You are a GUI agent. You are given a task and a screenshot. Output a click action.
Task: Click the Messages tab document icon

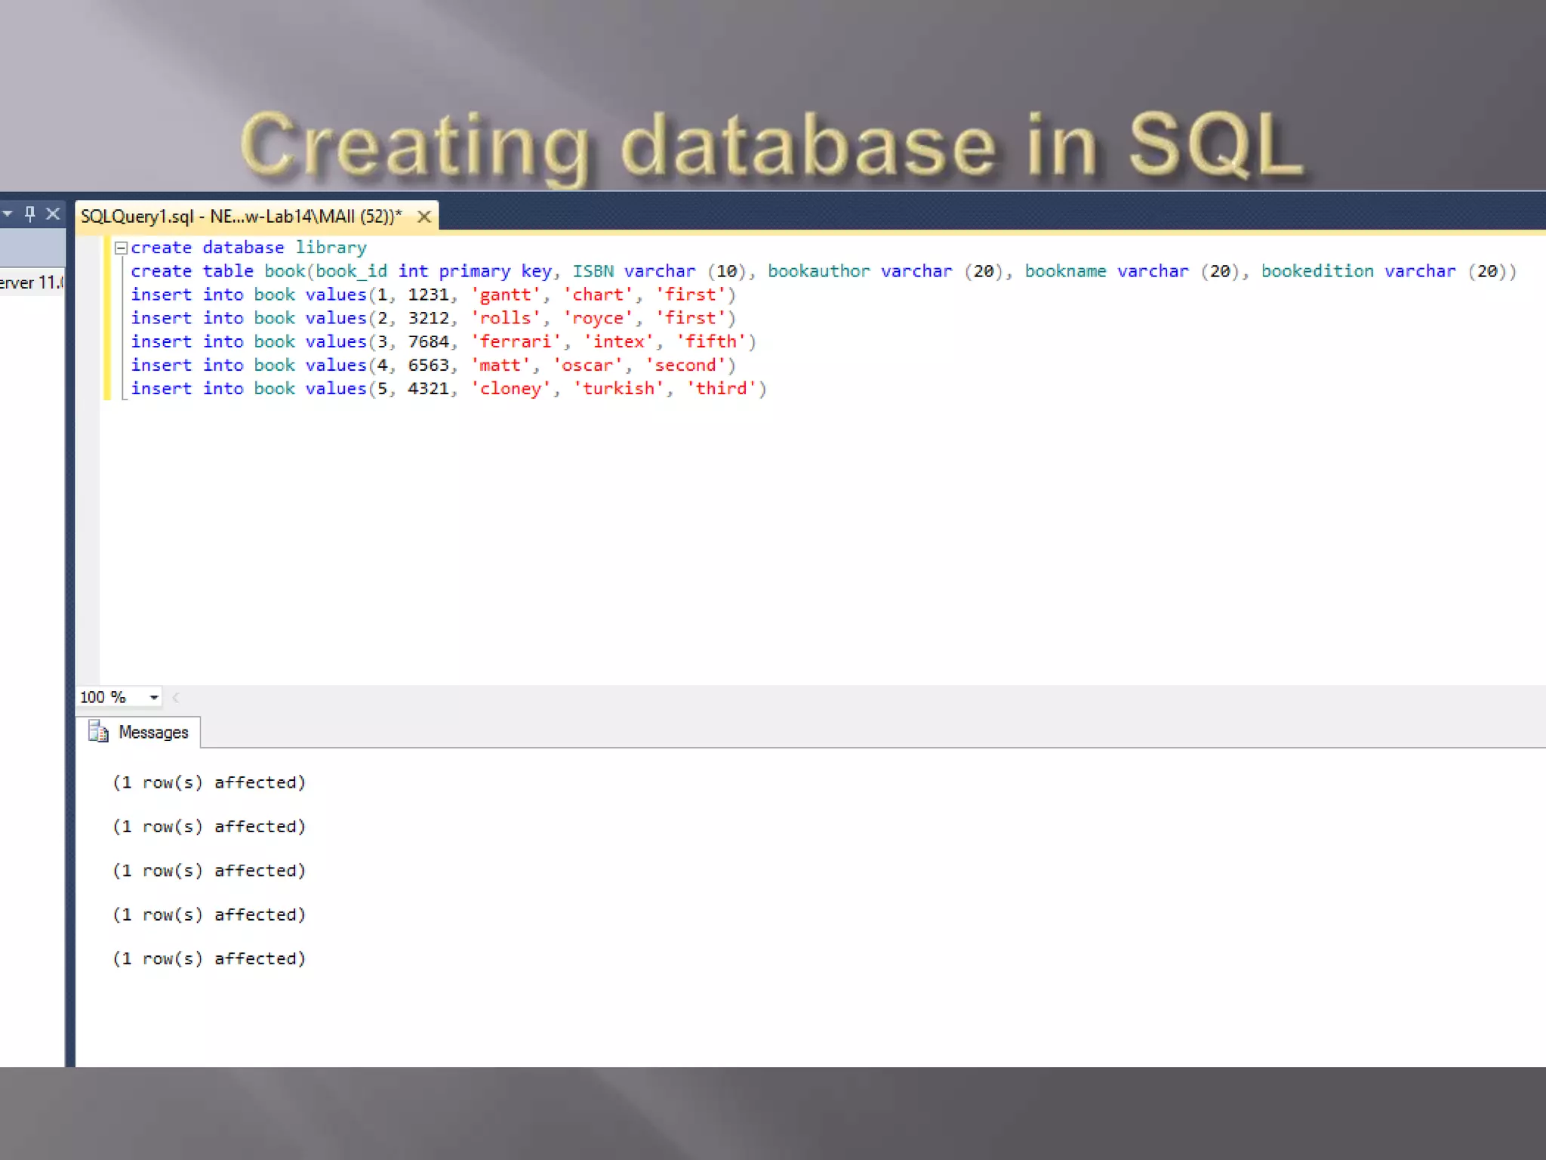click(98, 732)
